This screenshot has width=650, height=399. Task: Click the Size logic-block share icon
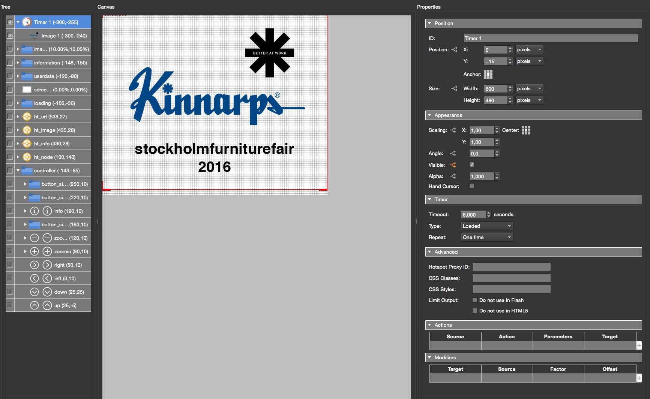pyautogui.click(x=454, y=88)
